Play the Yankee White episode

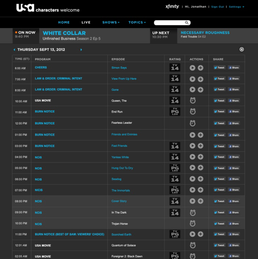(x=192, y=157)
